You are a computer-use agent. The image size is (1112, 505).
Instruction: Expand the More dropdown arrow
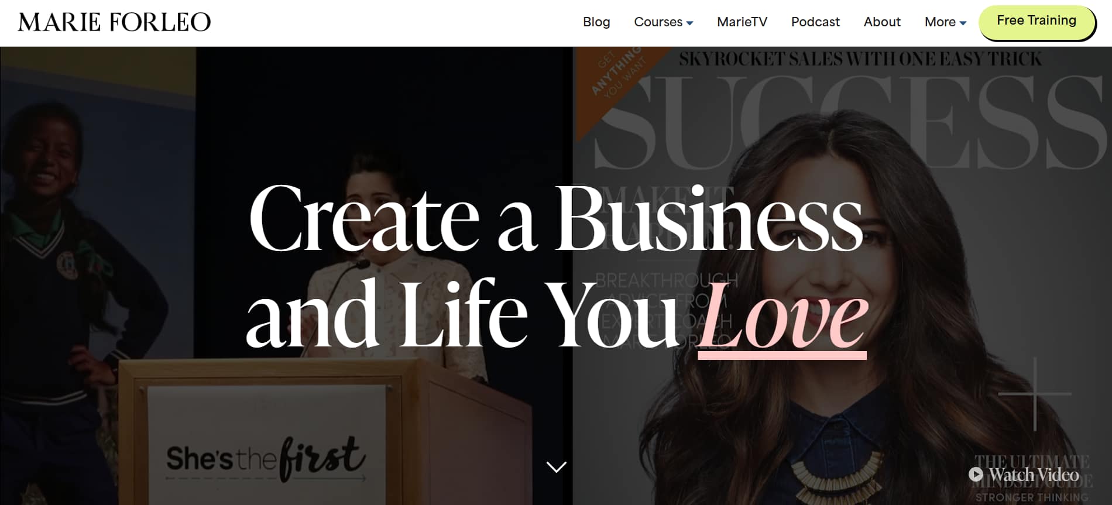tap(963, 23)
